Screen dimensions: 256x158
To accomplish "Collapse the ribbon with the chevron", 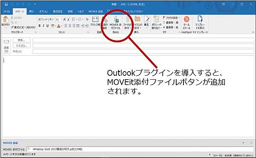I will pos(253,32).
